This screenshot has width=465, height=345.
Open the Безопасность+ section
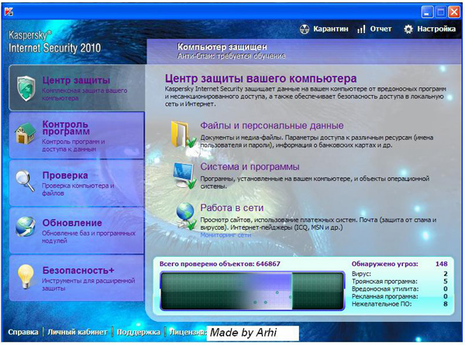pos(77,278)
